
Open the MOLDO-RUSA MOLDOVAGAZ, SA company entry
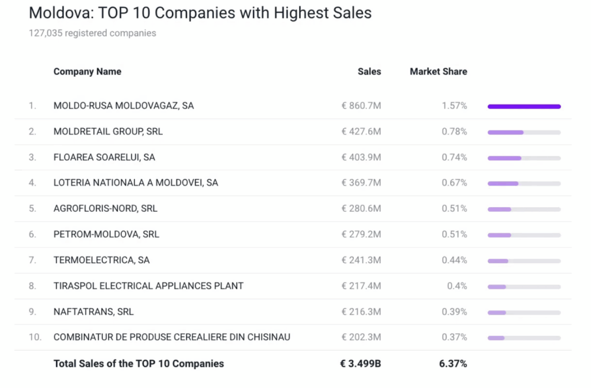point(124,106)
